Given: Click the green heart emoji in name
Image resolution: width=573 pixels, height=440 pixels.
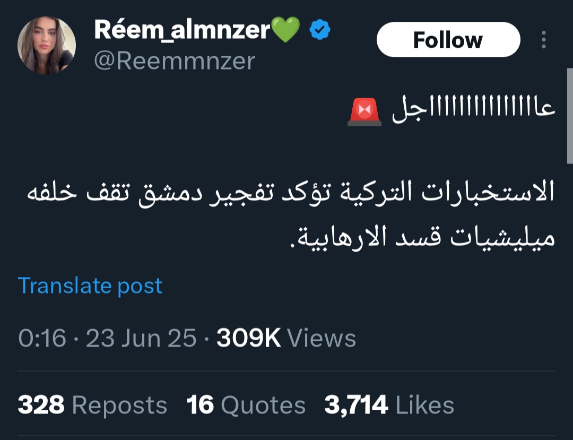Looking at the screenshot, I should 286,30.
